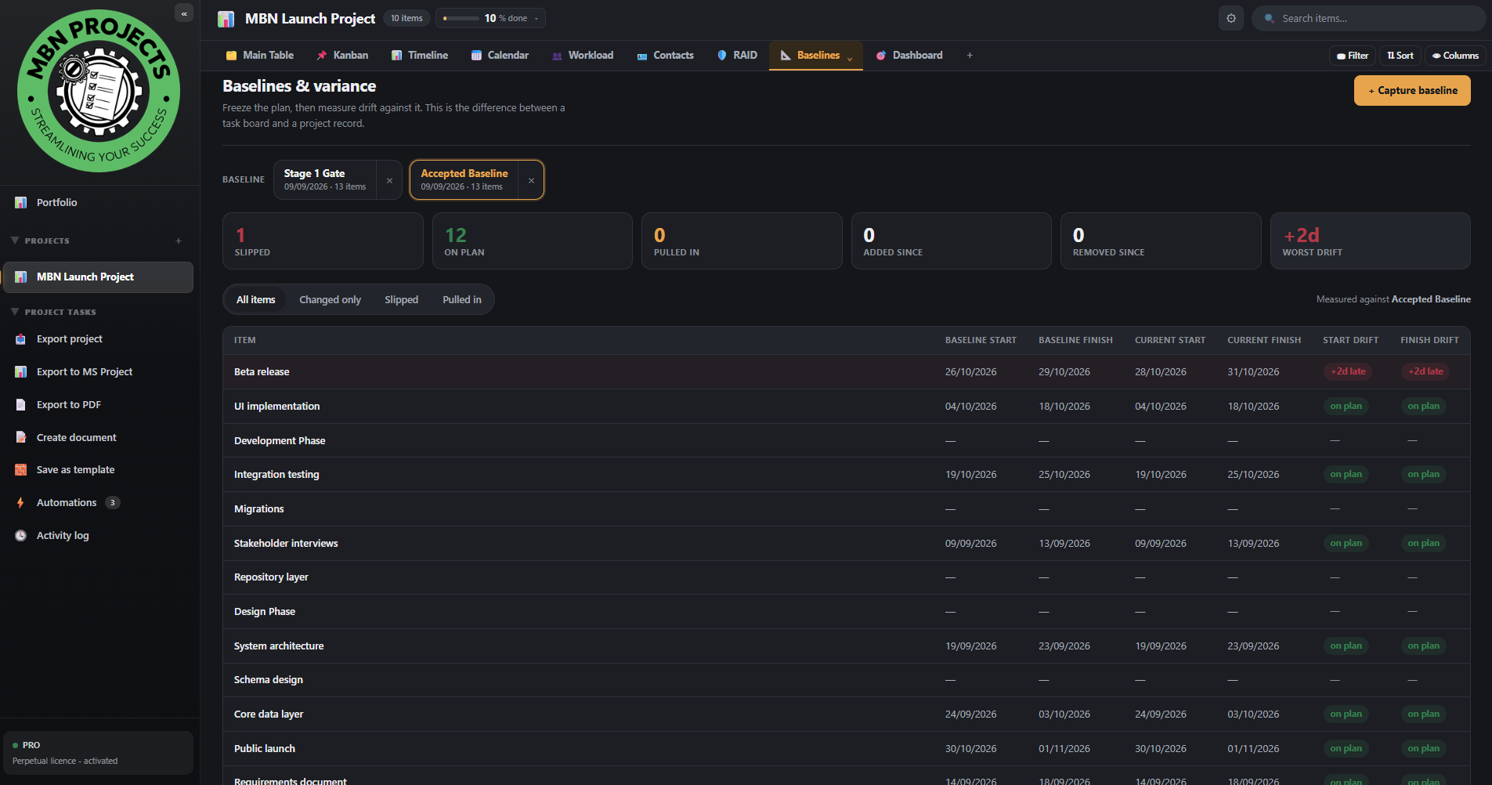Viewport: 1492px width, 785px height.
Task: Click the Portfolio icon in sidebar
Action: [x=21, y=202]
